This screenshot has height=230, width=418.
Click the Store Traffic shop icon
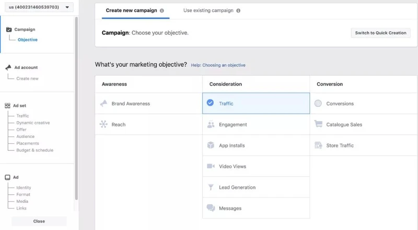[318, 145]
